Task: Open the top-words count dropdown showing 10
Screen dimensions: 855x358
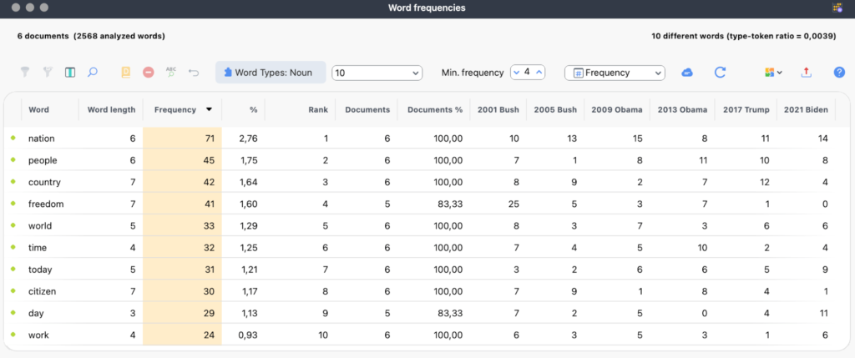Action: click(x=377, y=73)
